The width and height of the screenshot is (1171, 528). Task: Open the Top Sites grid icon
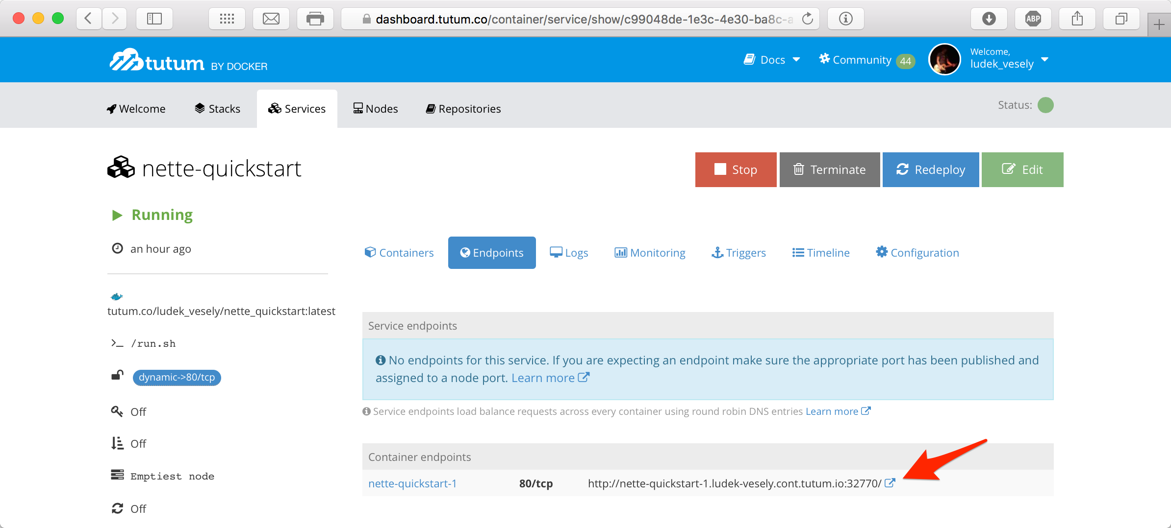pos(227,19)
